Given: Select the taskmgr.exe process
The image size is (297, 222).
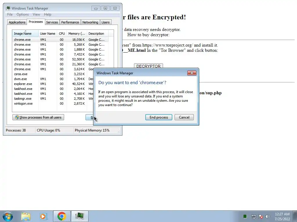Looking at the screenshot, I should [53, 99].
